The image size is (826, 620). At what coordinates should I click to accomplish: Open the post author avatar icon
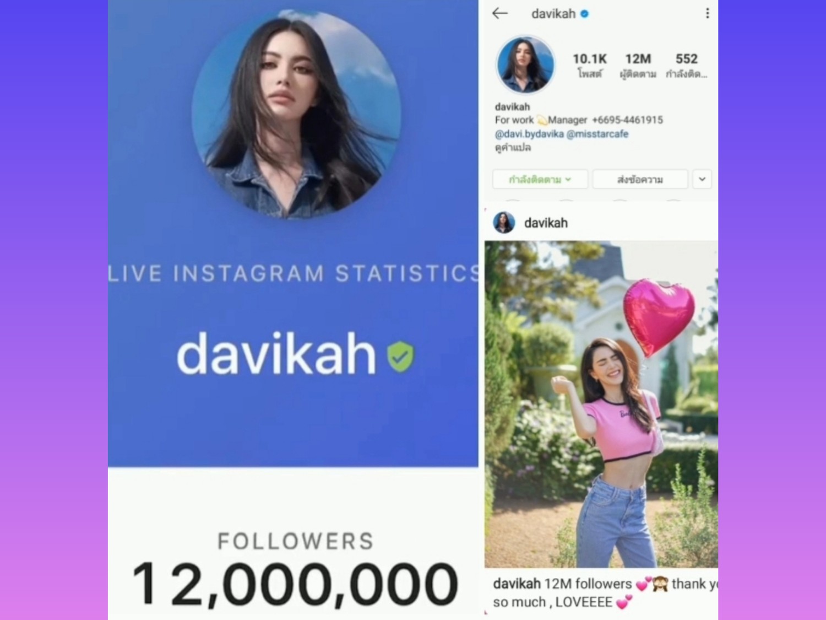pyautogui.click(x=503, y=223)
